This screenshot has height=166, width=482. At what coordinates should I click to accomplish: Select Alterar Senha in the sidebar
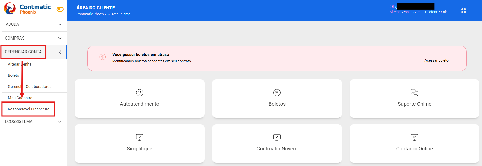[34, 64]
